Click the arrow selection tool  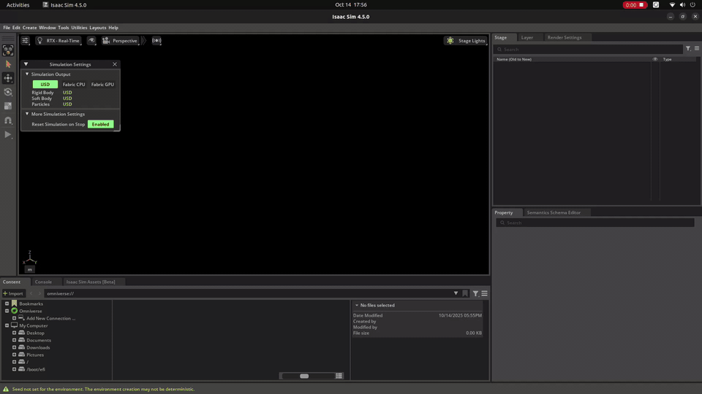tap(8, 64)
